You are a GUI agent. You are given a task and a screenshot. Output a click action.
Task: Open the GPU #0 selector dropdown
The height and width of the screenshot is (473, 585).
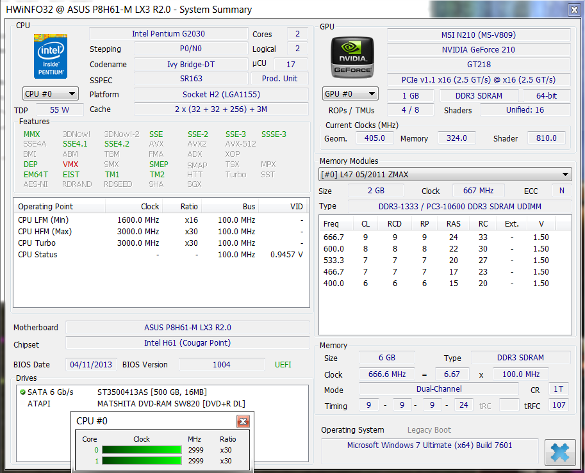click(350, 93)
